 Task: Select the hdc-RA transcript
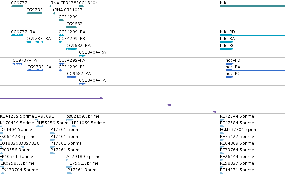click(x=253, y=42)
